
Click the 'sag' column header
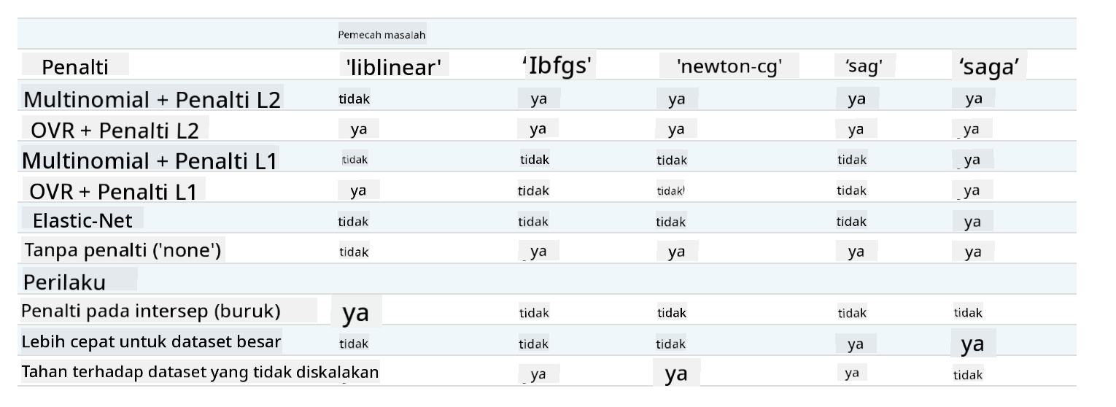click(864, 67)
